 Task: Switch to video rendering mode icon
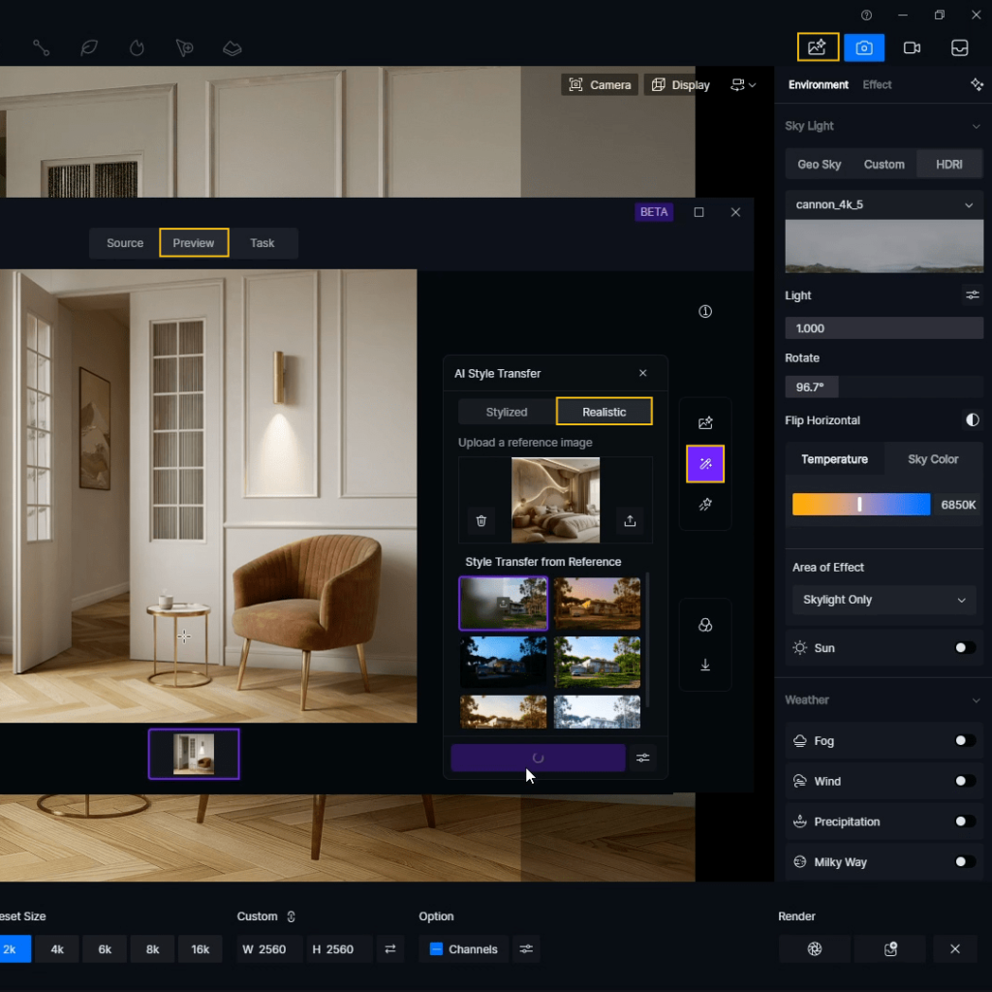[x=912, y=47]
